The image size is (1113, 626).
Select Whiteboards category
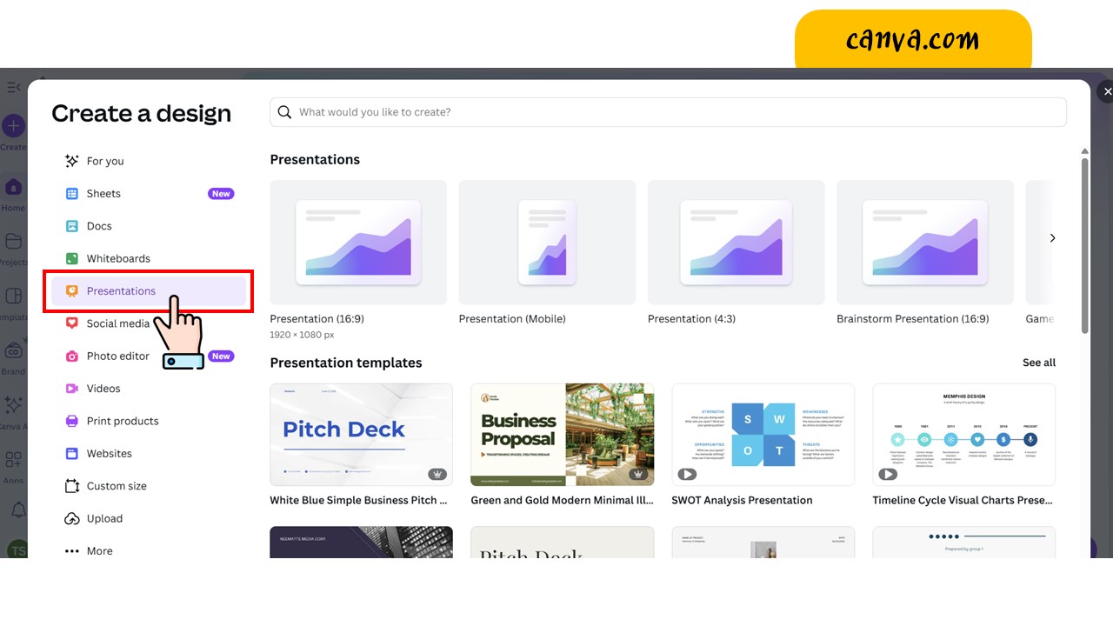point(149,258)
